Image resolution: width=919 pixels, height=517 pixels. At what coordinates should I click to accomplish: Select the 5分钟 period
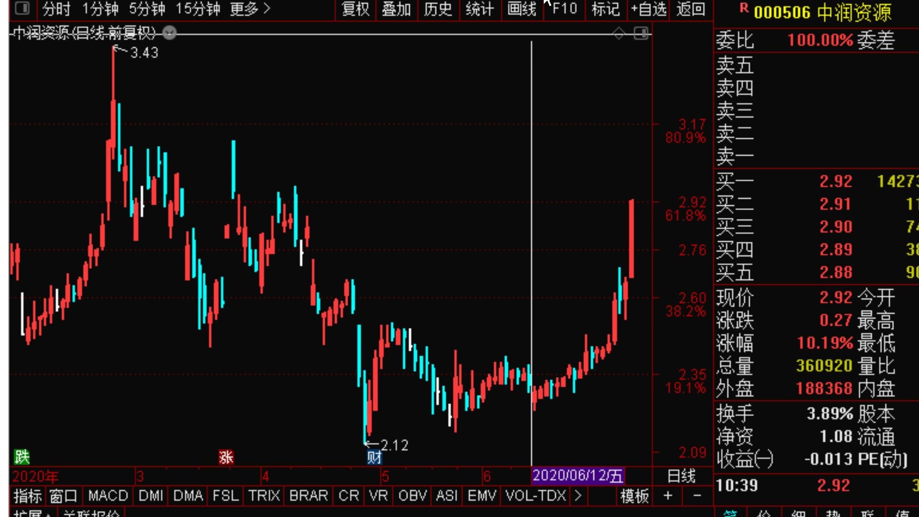pos(147,9)
